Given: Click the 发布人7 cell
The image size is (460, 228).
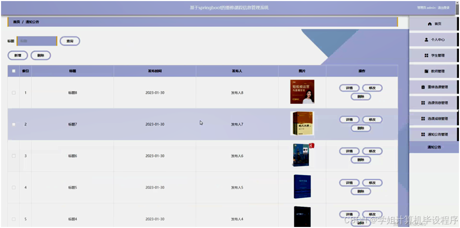Looking at the screenshot, I should 237,124.
